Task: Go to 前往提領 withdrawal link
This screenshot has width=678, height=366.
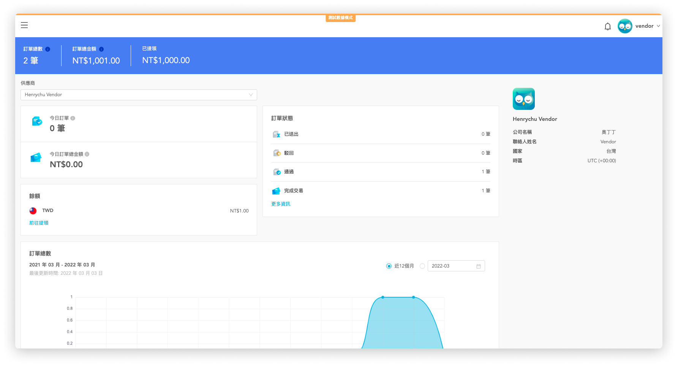Action: pyautogui.click(x=39, y=223)
